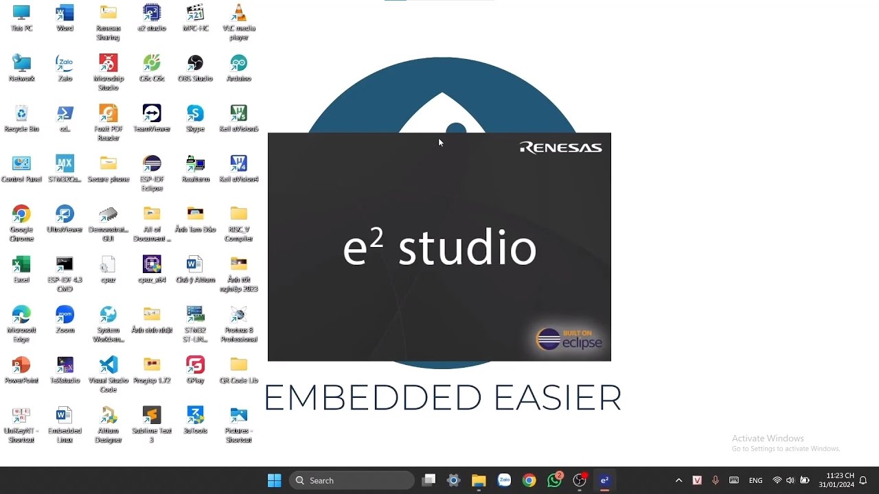Open the Chú ý Altium Word document
Image resolution: width=879 pixels, height=494 pixels.
(x=195, y=269)
